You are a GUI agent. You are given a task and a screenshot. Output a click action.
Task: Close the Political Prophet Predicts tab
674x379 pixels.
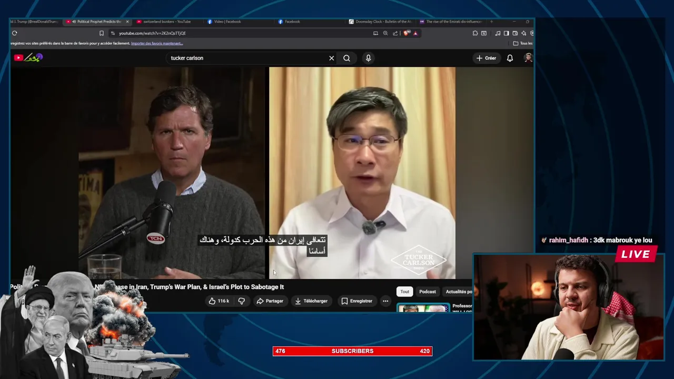(x=127, y=22)
